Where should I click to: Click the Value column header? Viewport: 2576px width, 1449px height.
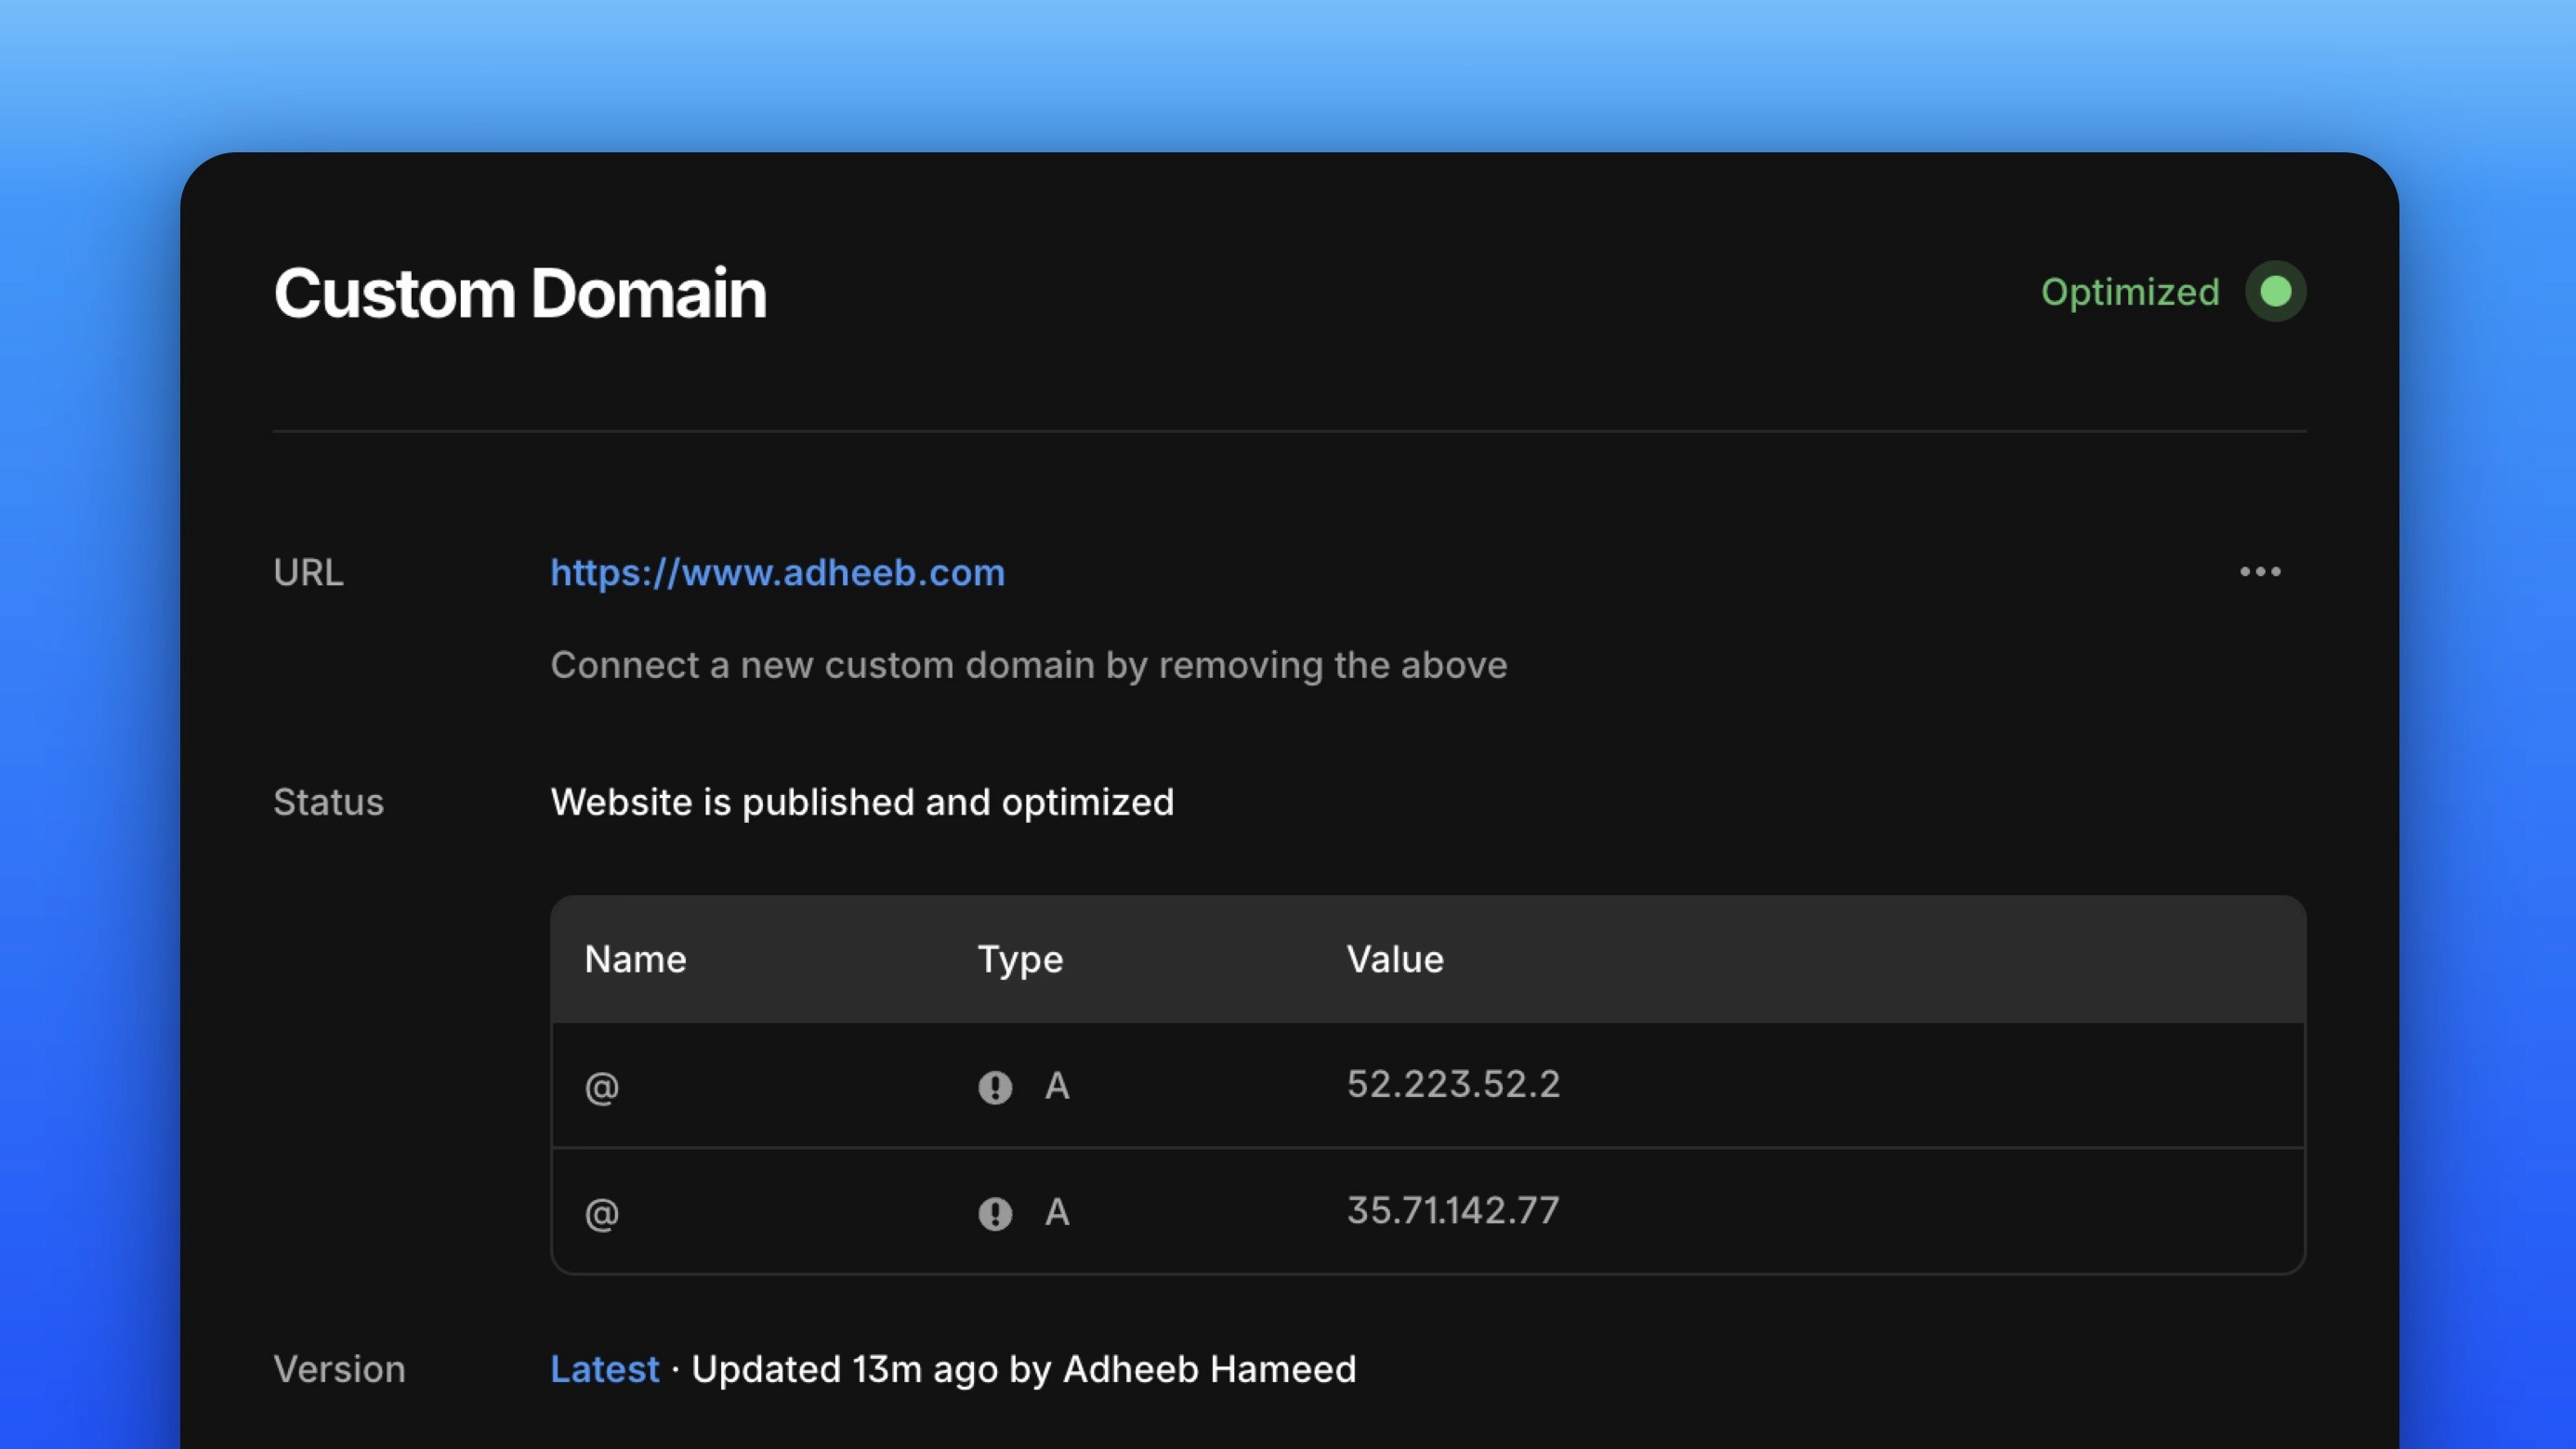click(x=1394, y=959)
